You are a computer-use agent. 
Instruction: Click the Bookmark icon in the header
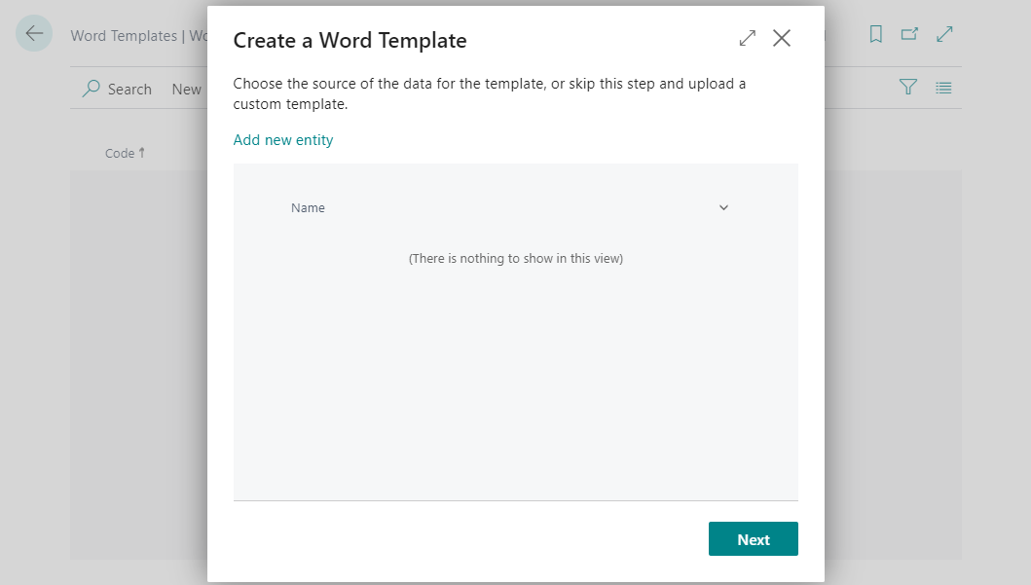coord(875,33)
